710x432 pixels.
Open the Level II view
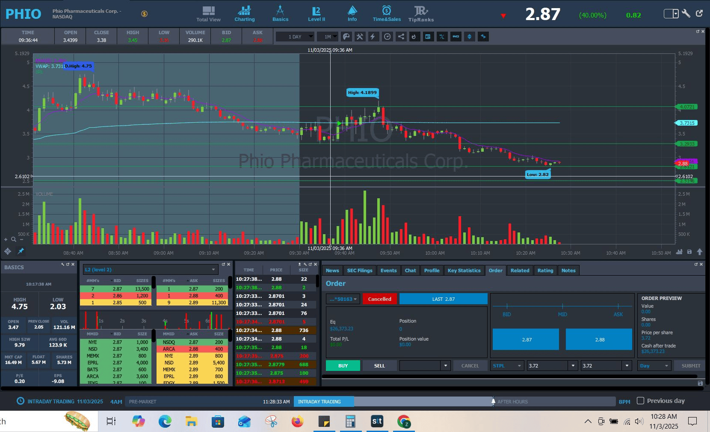(316, 14)
